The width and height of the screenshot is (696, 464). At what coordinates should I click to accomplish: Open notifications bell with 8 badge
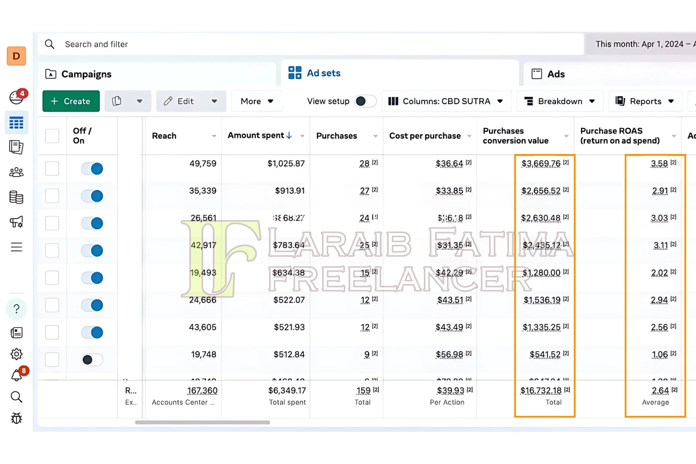point(17,375)
